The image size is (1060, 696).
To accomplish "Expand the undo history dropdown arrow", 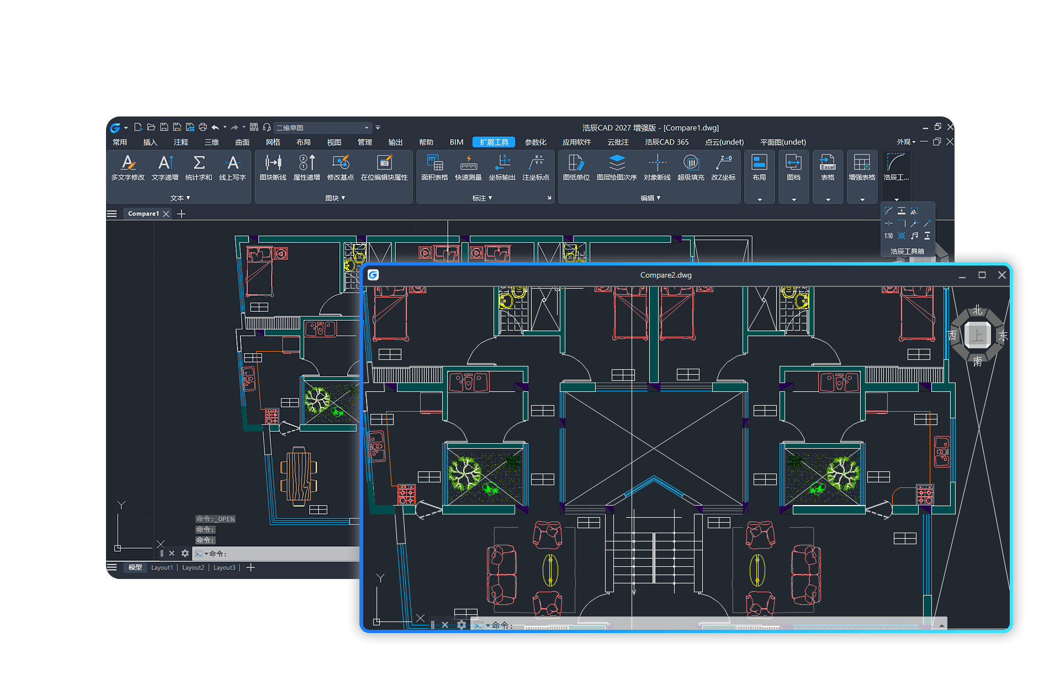I will 225,127.
